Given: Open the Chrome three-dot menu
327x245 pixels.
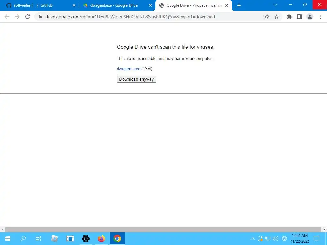Looking at the screenshot, I should click(x=320, y=17).
